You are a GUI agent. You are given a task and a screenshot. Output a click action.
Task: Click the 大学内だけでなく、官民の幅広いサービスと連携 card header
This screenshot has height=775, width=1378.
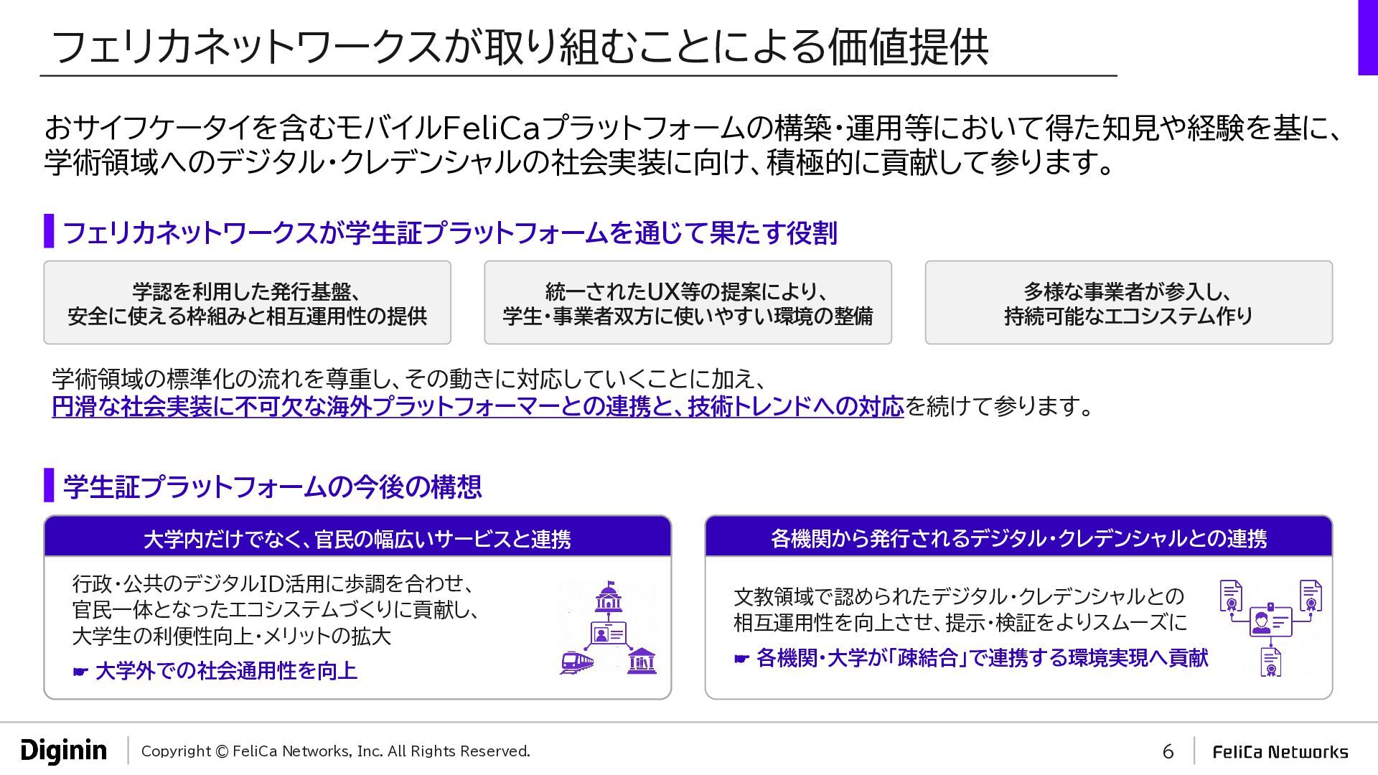point(357,537)
